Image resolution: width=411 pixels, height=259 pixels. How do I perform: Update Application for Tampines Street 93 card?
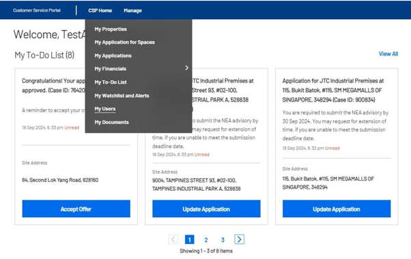(206, 209)
